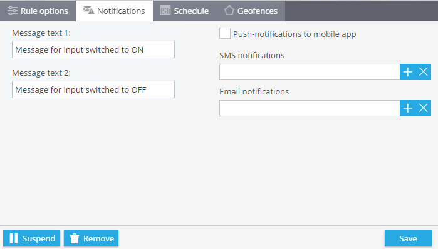Add an SMS notification with the plus icon
The image size is (438, 249).
point(408,72)
